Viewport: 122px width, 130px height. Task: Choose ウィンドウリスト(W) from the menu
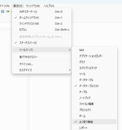point(42,23)
